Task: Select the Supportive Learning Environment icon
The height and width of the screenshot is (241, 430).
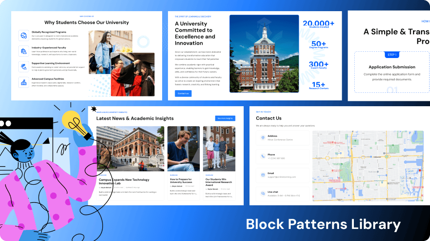Action: [x=23, y=66]
